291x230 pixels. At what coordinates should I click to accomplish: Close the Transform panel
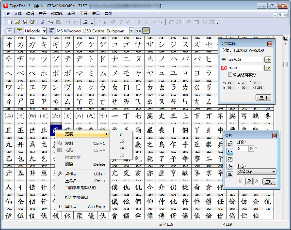tap(275, 135)
